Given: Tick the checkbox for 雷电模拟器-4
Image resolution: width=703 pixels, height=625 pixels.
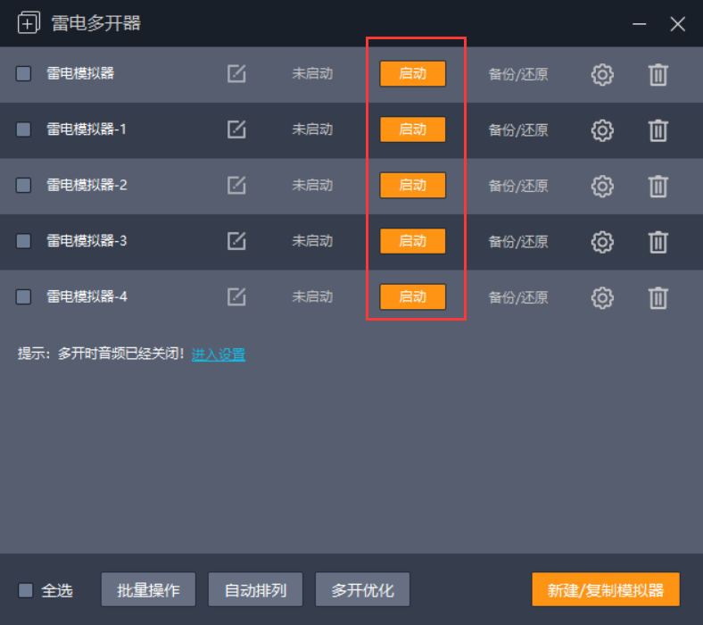Looking at the screenshot, I should point(23,296).
